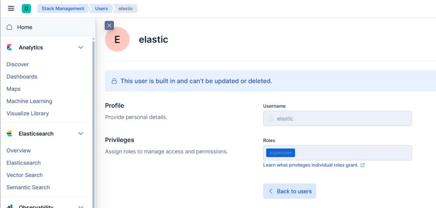436x208 pixels.
Task: Open Discover in sidebar
Action: click(x=17, y=64)
